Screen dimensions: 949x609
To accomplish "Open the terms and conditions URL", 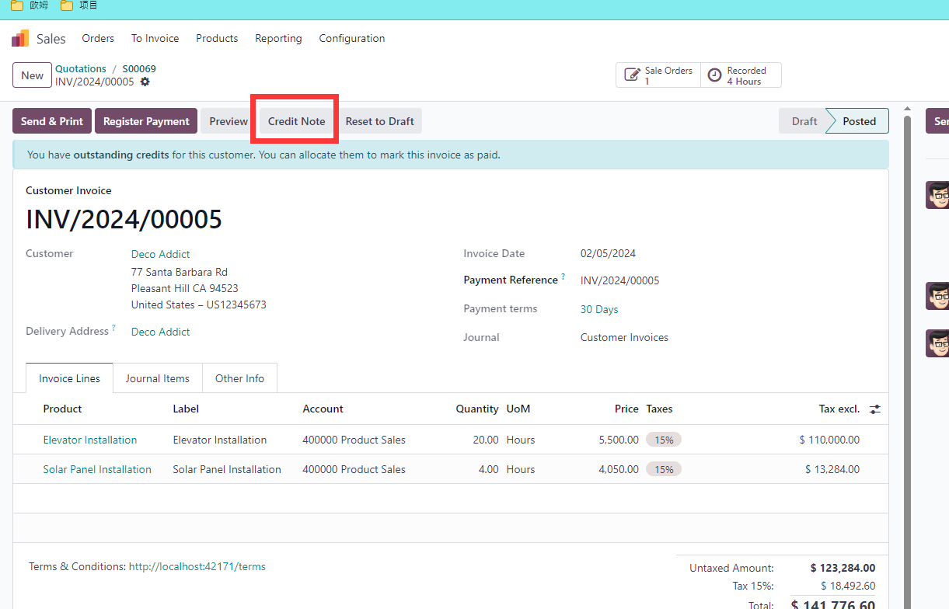I will (x=197, y=566).
